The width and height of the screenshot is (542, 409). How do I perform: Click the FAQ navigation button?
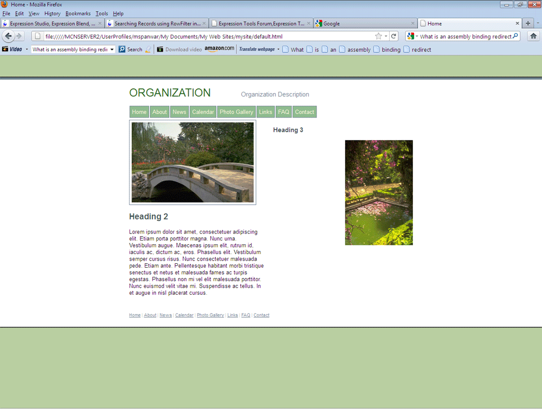tap(283, 112)
